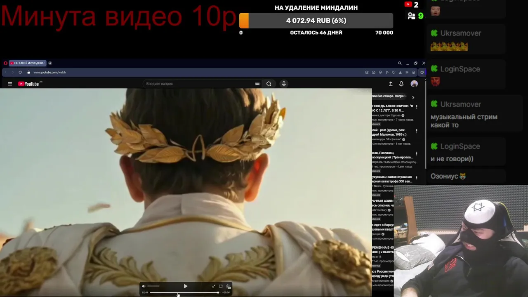Click the volume speaker icon in video player
This screenshot has height=297, width=528.
click(x=144, y=286)
